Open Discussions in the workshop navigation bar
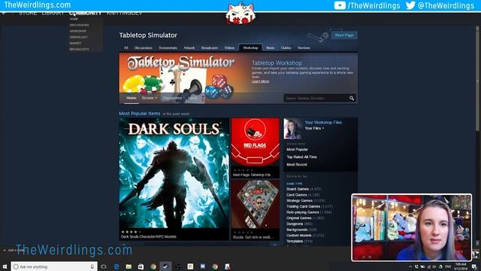 (x=172, y=98)
